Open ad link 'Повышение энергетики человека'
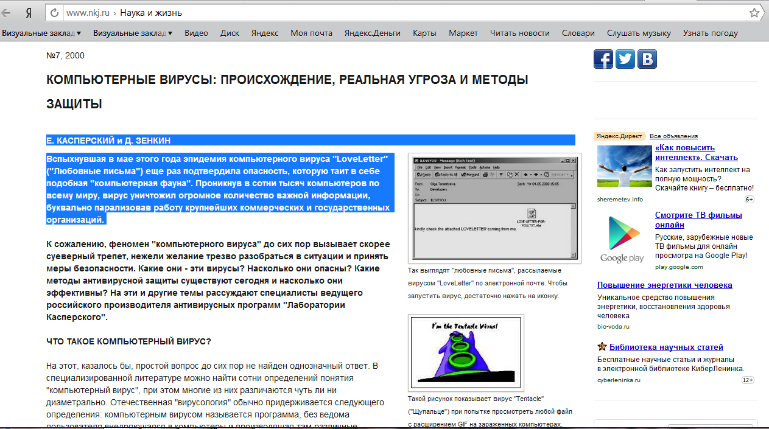This screenshot has width=769, height=429. coord(664,285)
